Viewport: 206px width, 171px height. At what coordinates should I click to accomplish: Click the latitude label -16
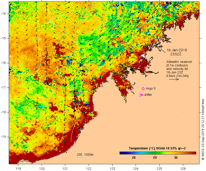pos(3,63)
